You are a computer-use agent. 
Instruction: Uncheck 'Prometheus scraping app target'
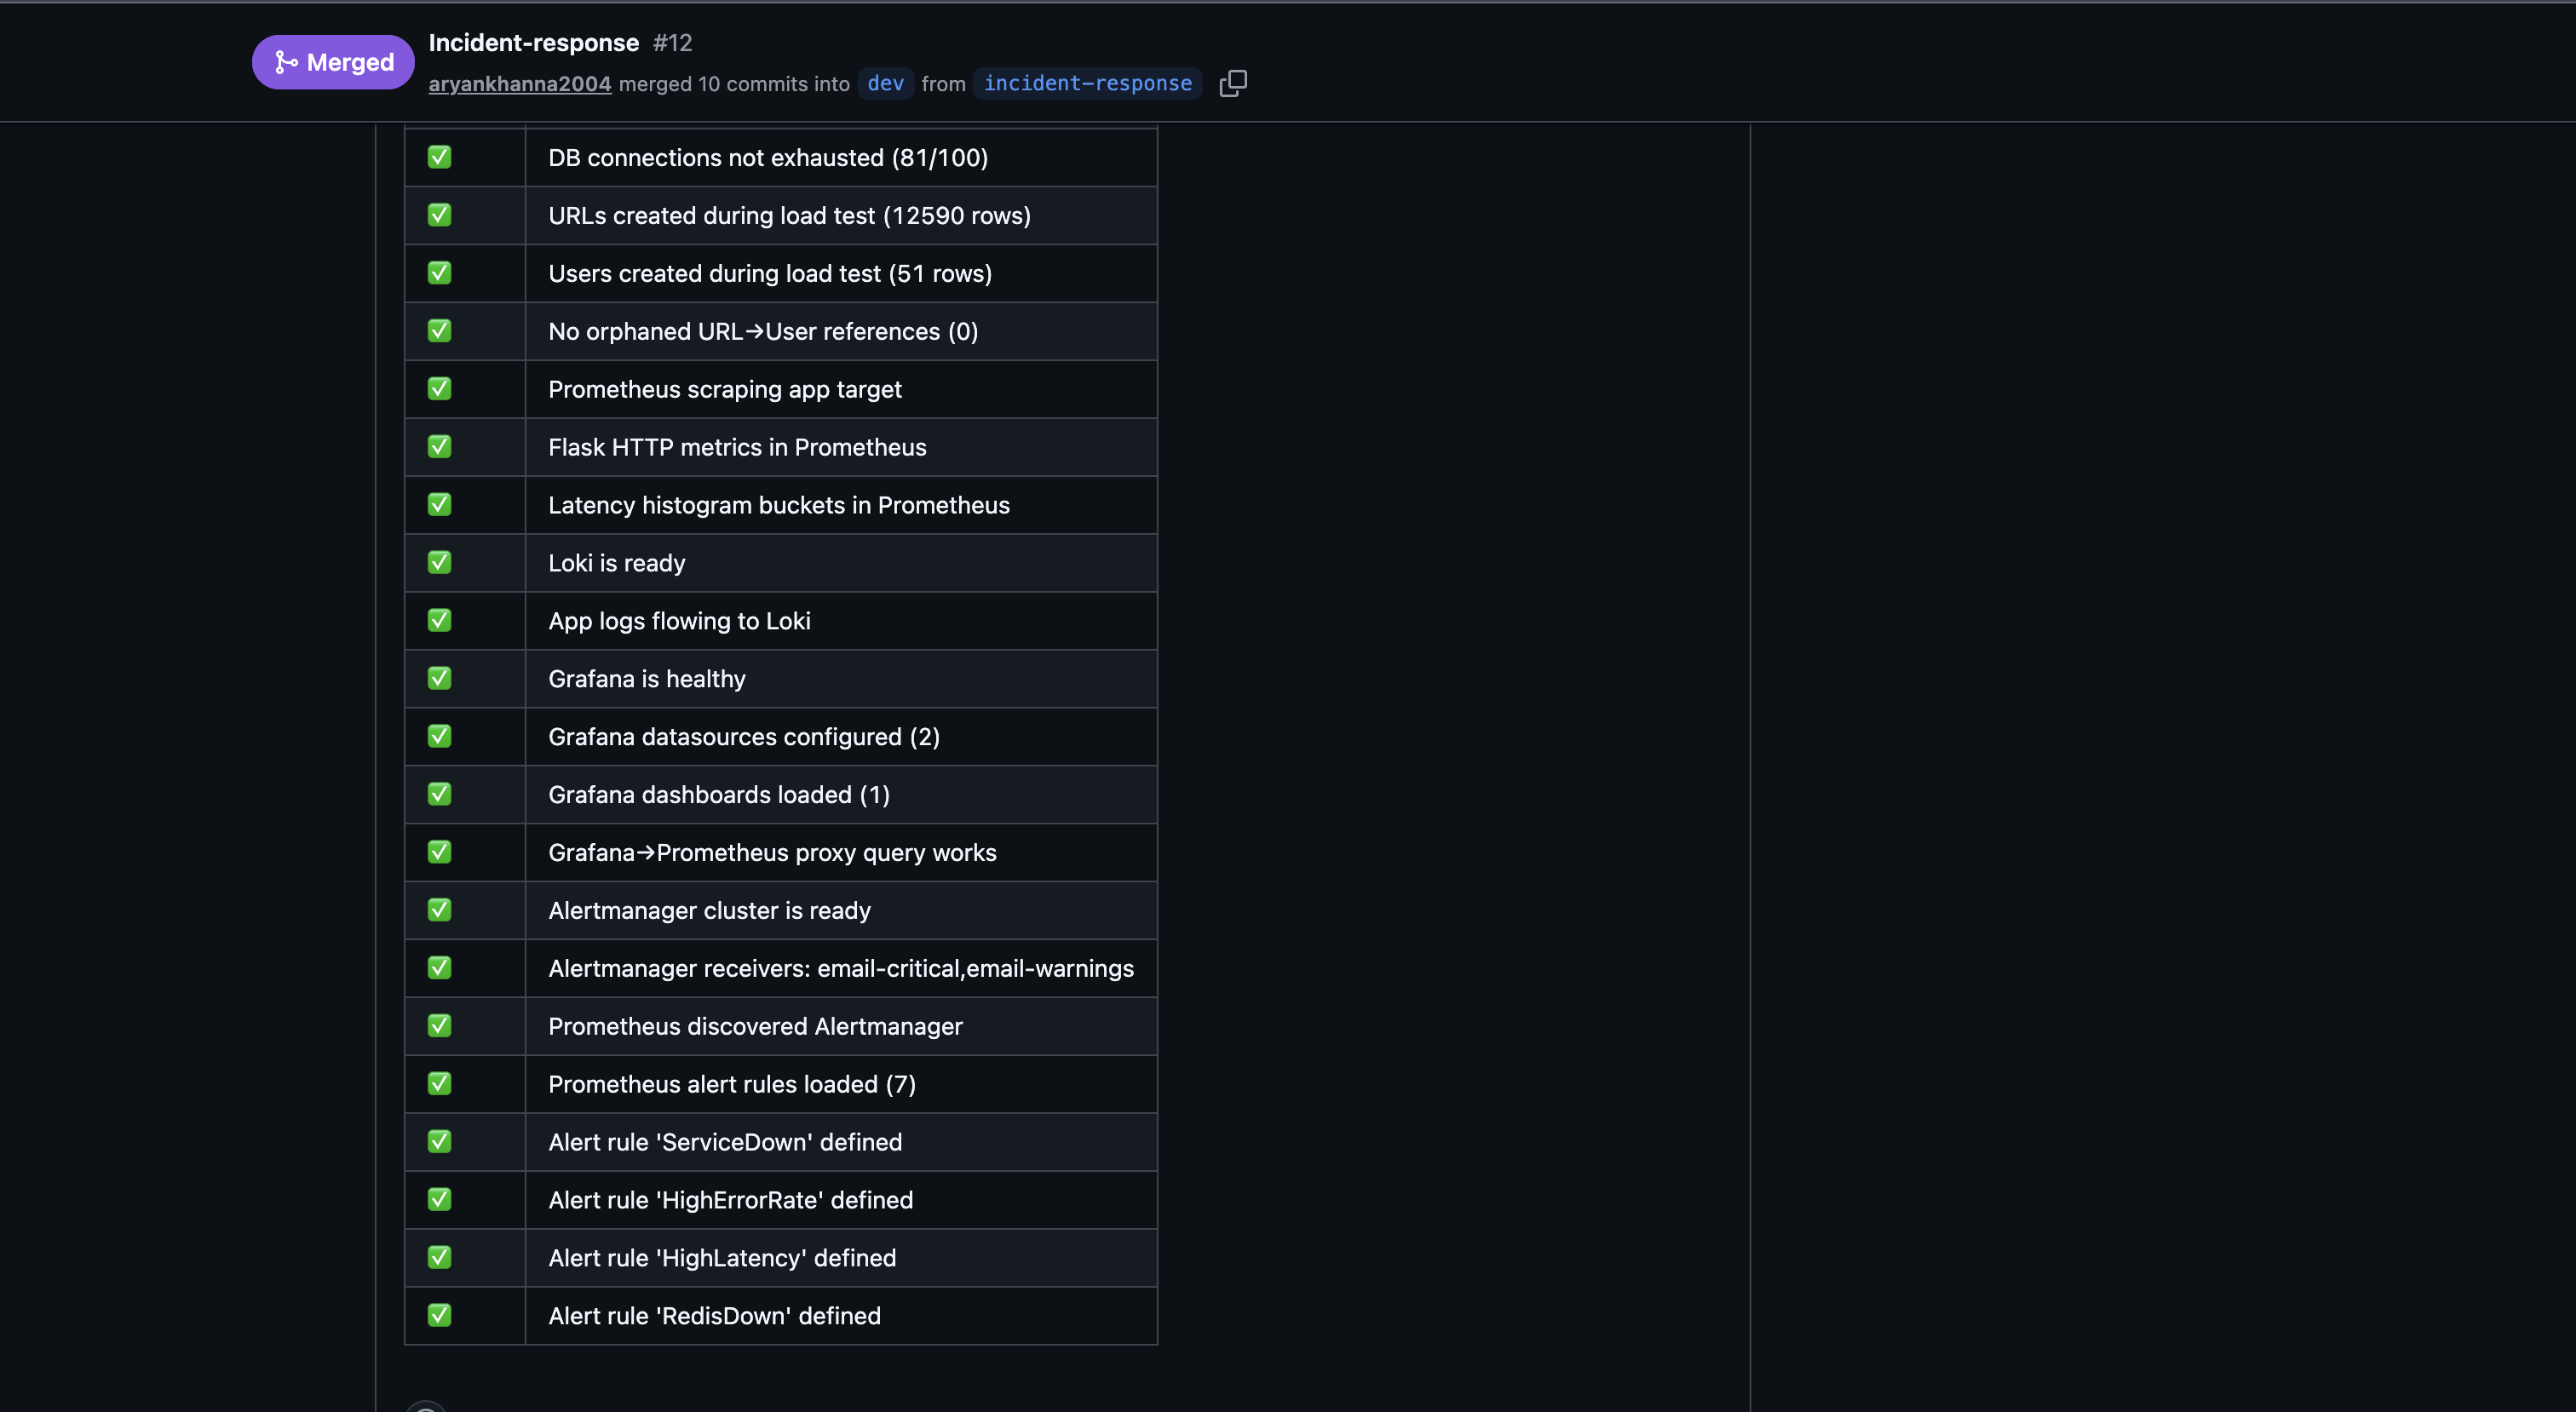[439, 389]
